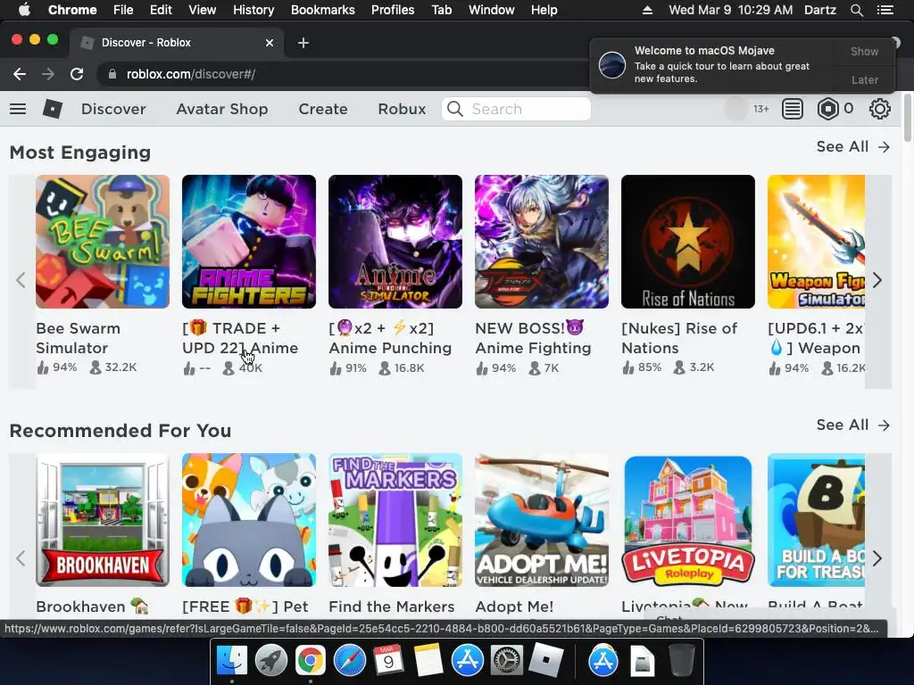Open the Apple menu

[24, 10]
